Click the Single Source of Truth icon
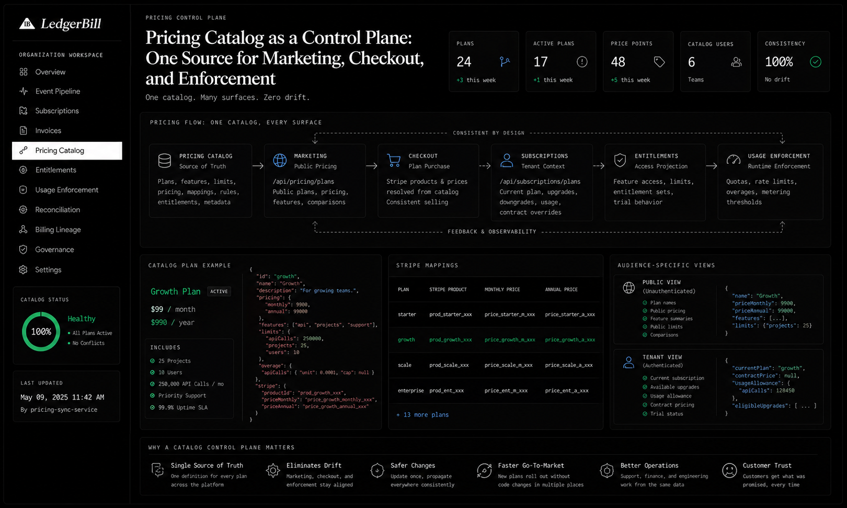 pyautogui.click(x=157, y=470)
